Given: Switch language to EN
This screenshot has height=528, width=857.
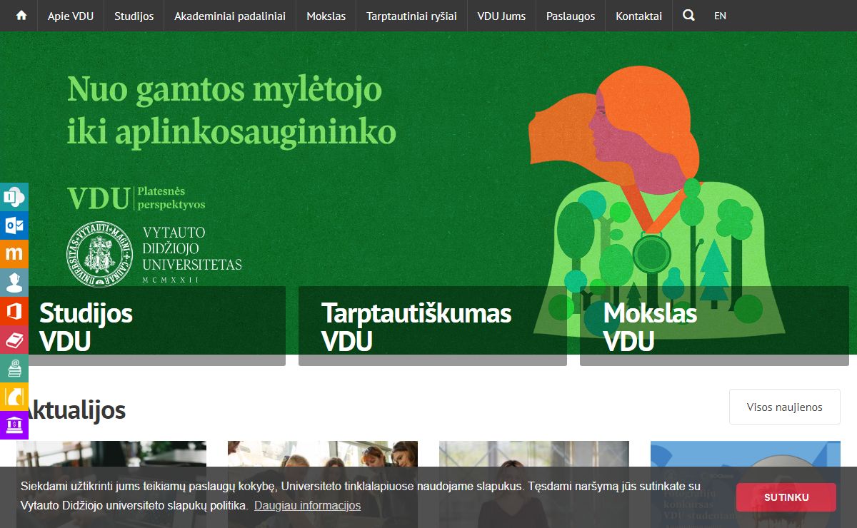Looking at the screenshot, I should click(720, 16).
